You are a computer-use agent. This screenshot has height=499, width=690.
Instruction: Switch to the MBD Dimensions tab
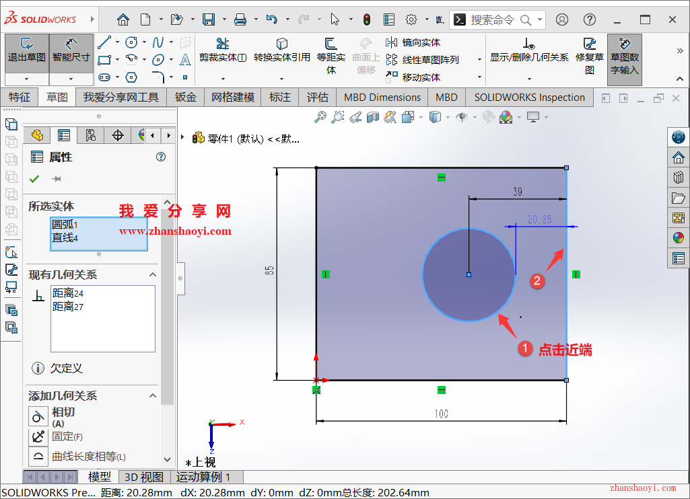pyautogui.click(x=382, y=97)
